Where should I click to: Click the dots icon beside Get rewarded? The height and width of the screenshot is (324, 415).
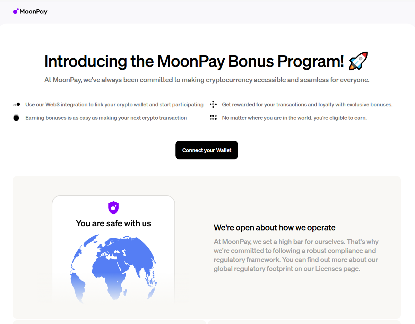213,104
